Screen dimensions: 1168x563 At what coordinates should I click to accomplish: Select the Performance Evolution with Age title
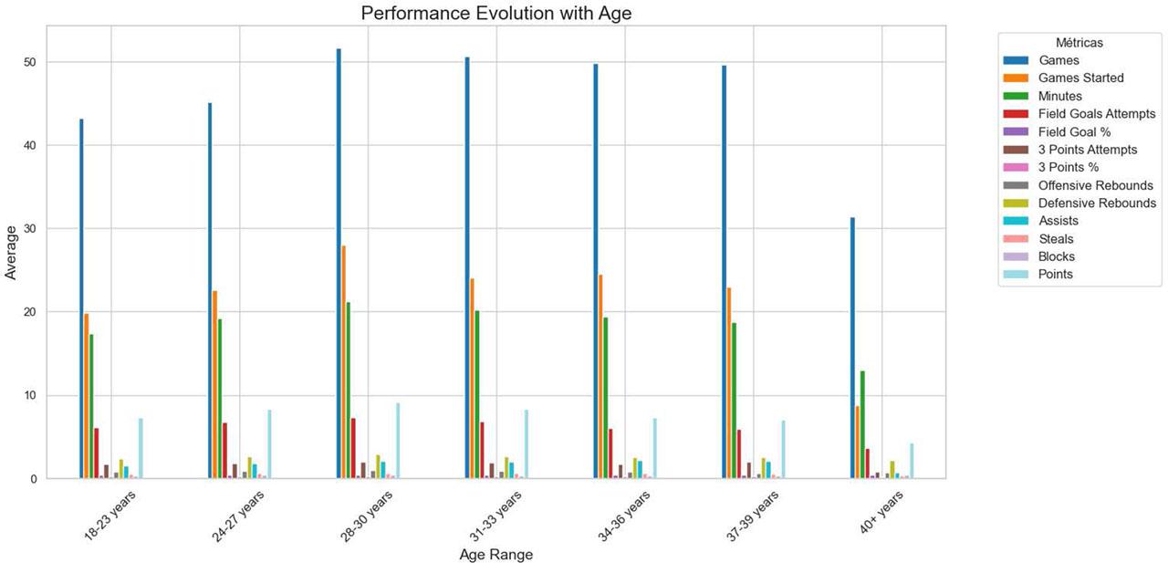[x=495, y=14]
